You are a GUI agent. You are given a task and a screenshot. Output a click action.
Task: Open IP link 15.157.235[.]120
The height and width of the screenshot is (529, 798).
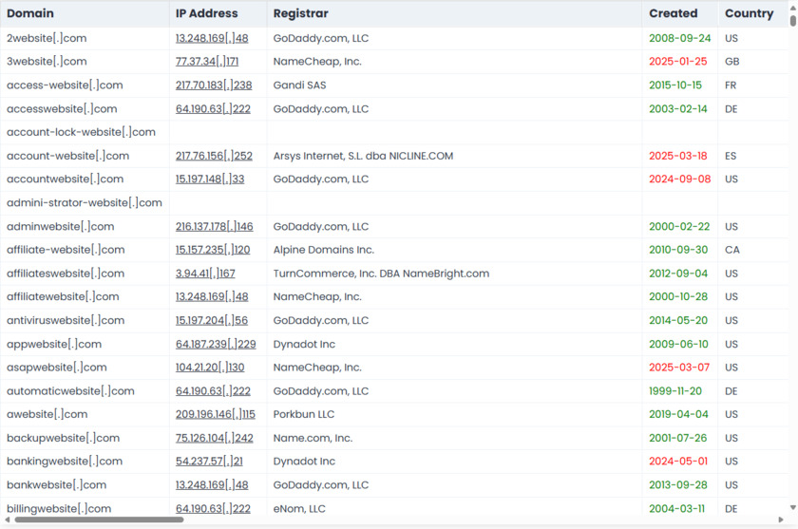click(213, 250)
